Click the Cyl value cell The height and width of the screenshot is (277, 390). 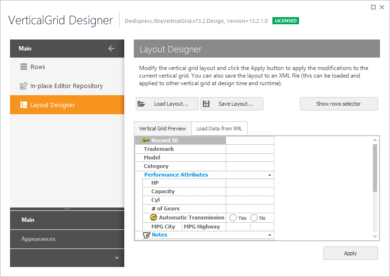coord(250,200)
